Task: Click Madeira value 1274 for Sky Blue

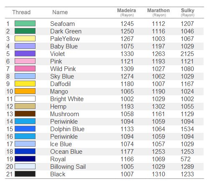Action: click(x=127, y=76)
